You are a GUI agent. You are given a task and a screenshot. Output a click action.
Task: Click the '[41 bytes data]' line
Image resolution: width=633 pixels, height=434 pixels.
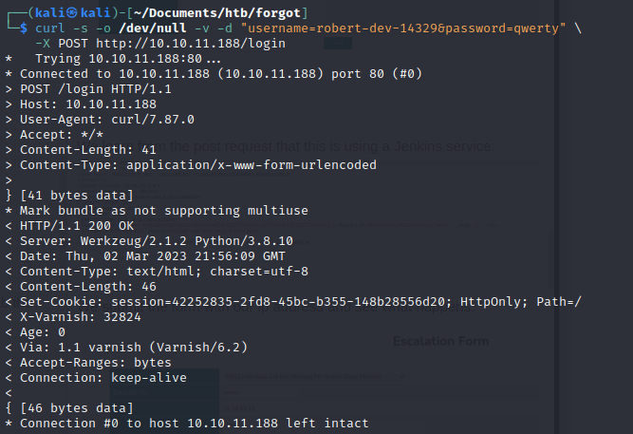[x=77, y=196]
